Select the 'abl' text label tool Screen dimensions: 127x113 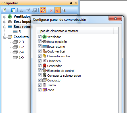pyautogui.click(x=22, y=10)
